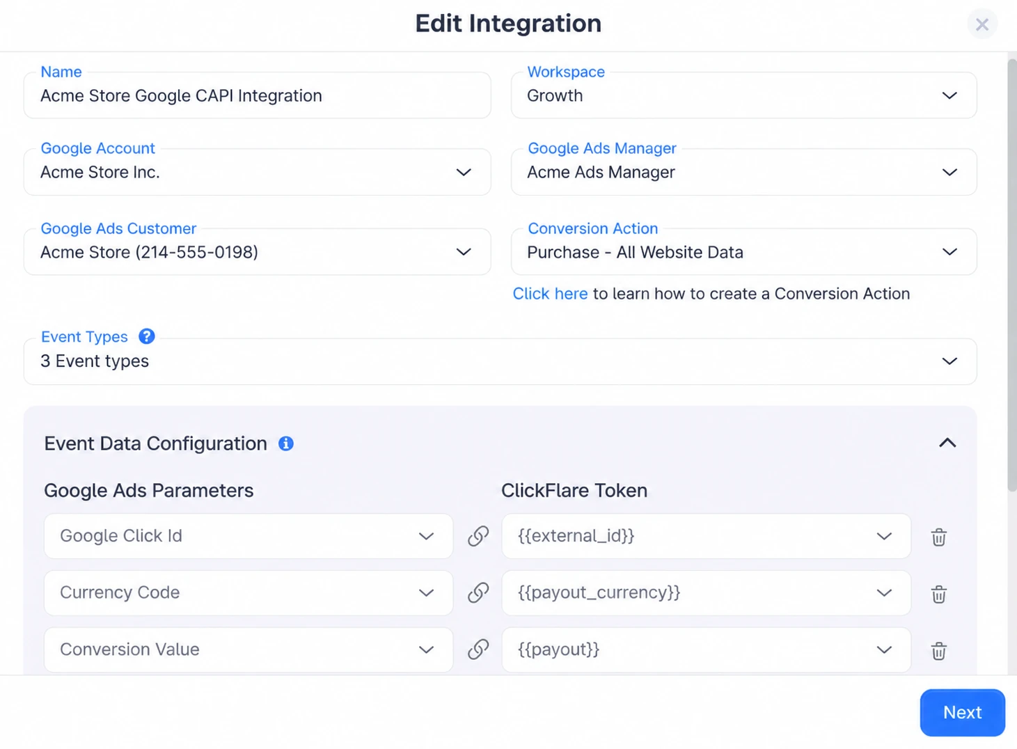Image resolution: width=1017 pixels, height=749 pixels.
Task: Expand the Event Types dropdown
Action: click(x=500, y=361)
